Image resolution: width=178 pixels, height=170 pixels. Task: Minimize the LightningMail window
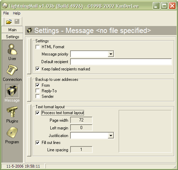[156, 6]
